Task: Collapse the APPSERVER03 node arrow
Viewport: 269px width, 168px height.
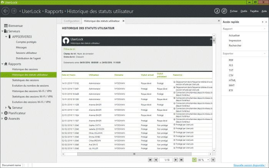Action: [6, 37]
